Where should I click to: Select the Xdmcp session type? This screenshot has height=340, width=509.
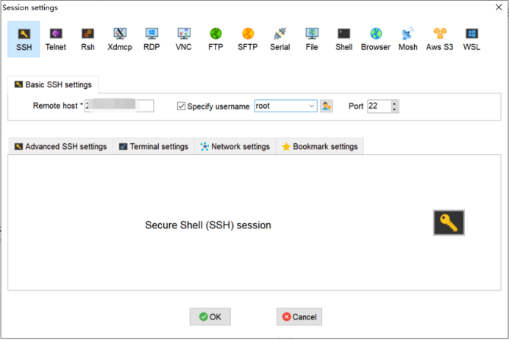click(x=120, y=39)
